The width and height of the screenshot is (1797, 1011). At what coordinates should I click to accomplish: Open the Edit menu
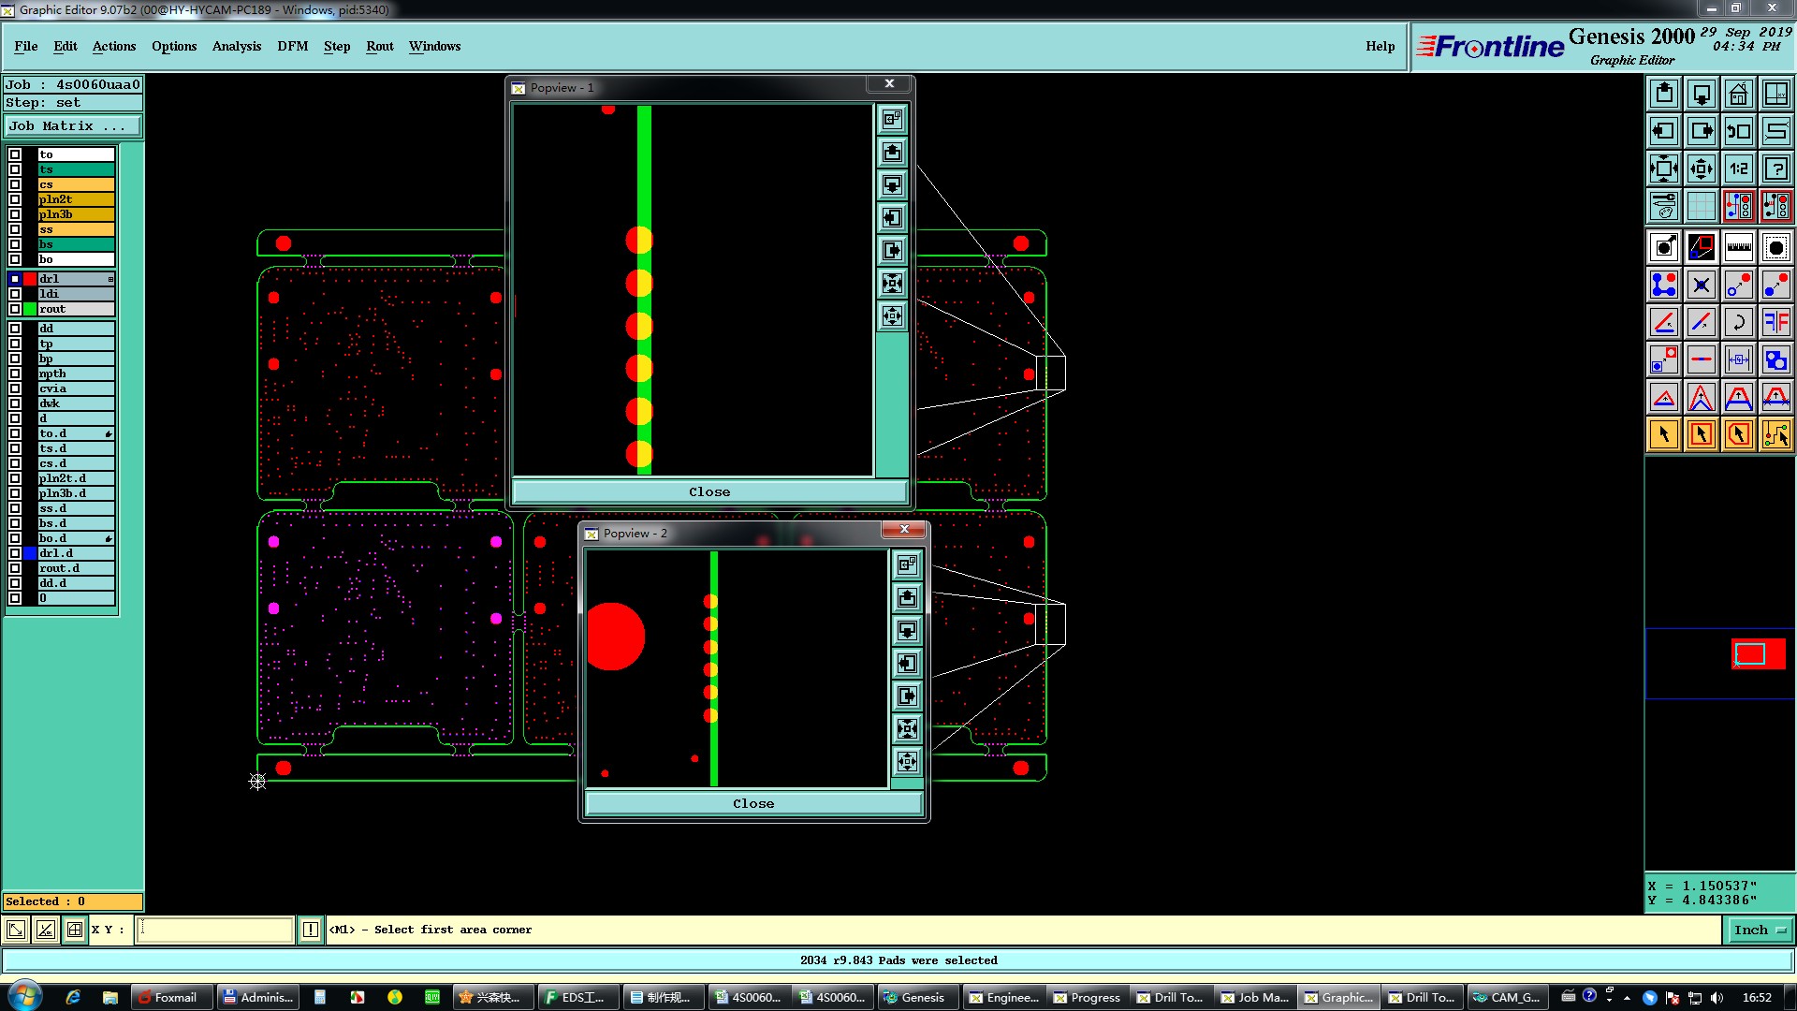pyautogui.click(x=66, y=46)
